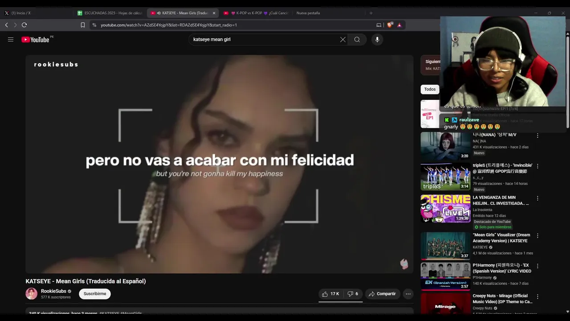Click the Brave Rewards triangle icon
This screenshot has height=321, width=570.
399,25
